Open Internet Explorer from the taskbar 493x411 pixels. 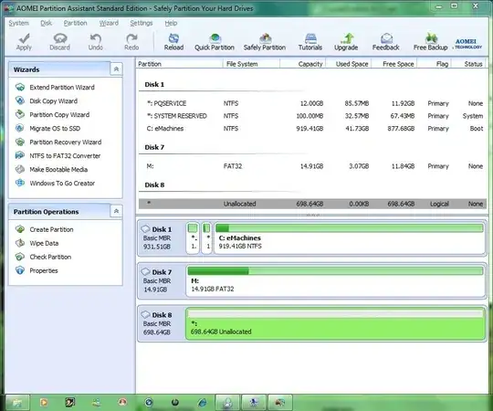(x=202, y=402)
